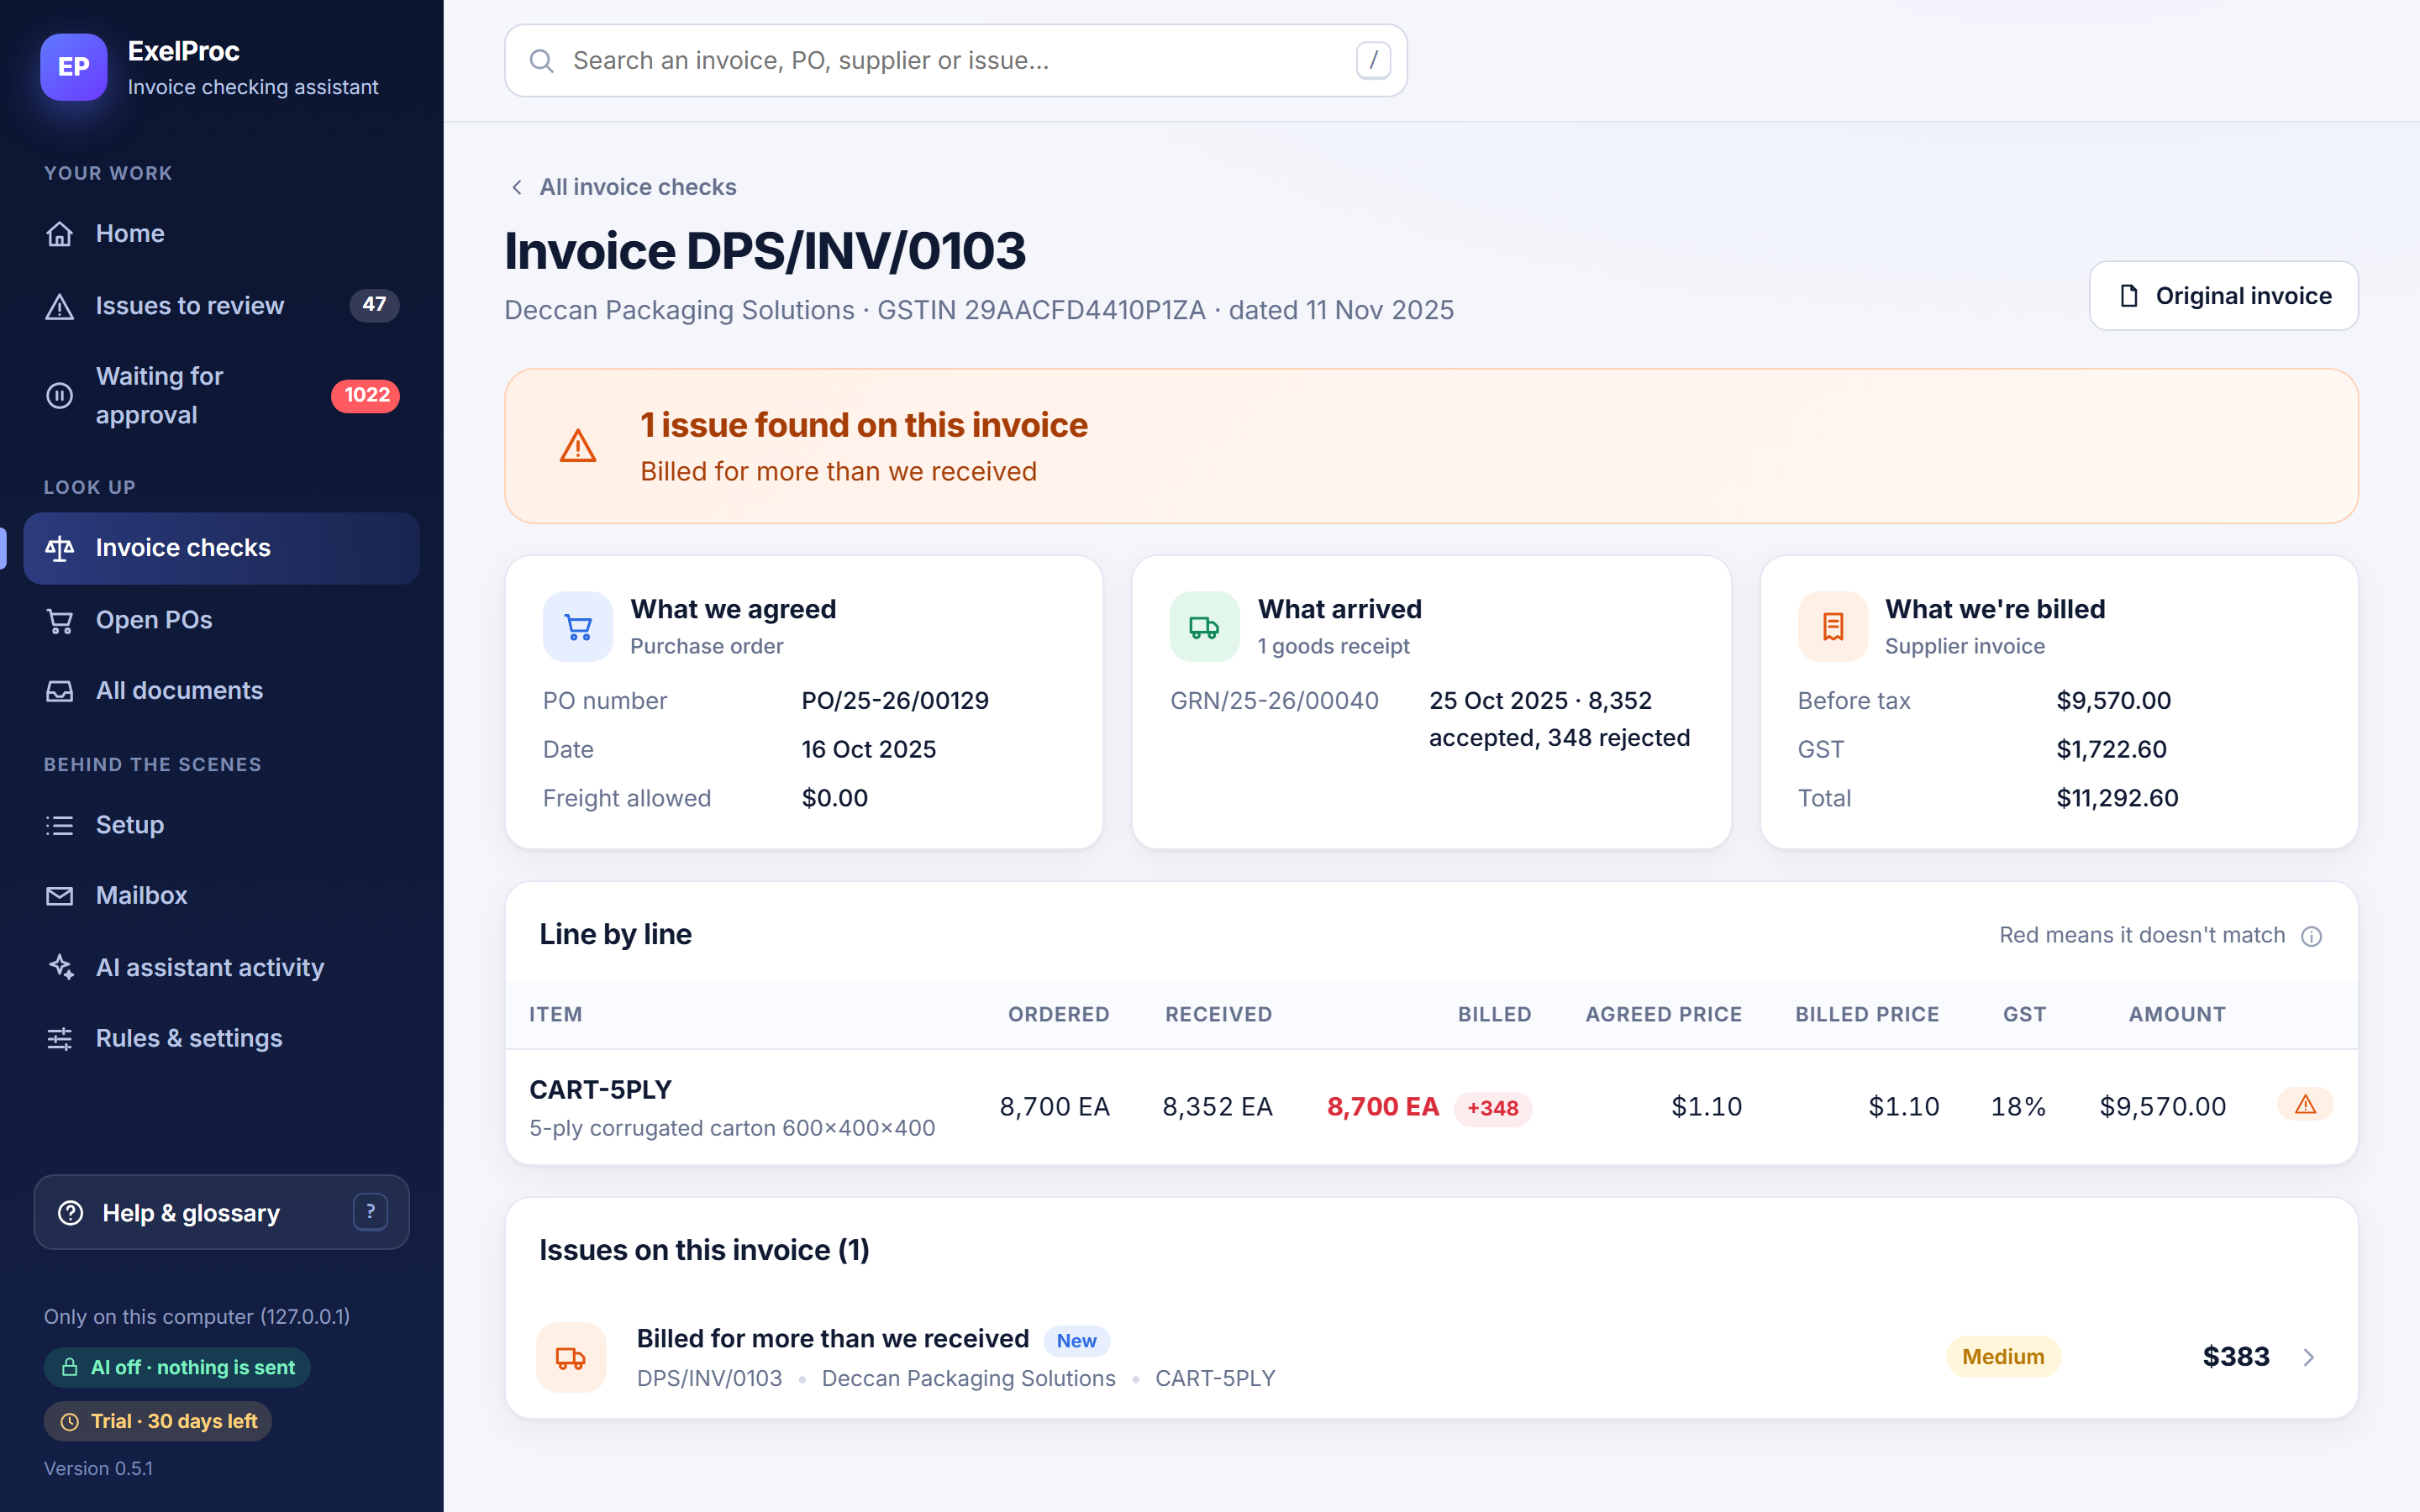Viewport: 2420px width, 1512px height.
Task: Expand issue with the right chevron
Action: point(2309,1357)
